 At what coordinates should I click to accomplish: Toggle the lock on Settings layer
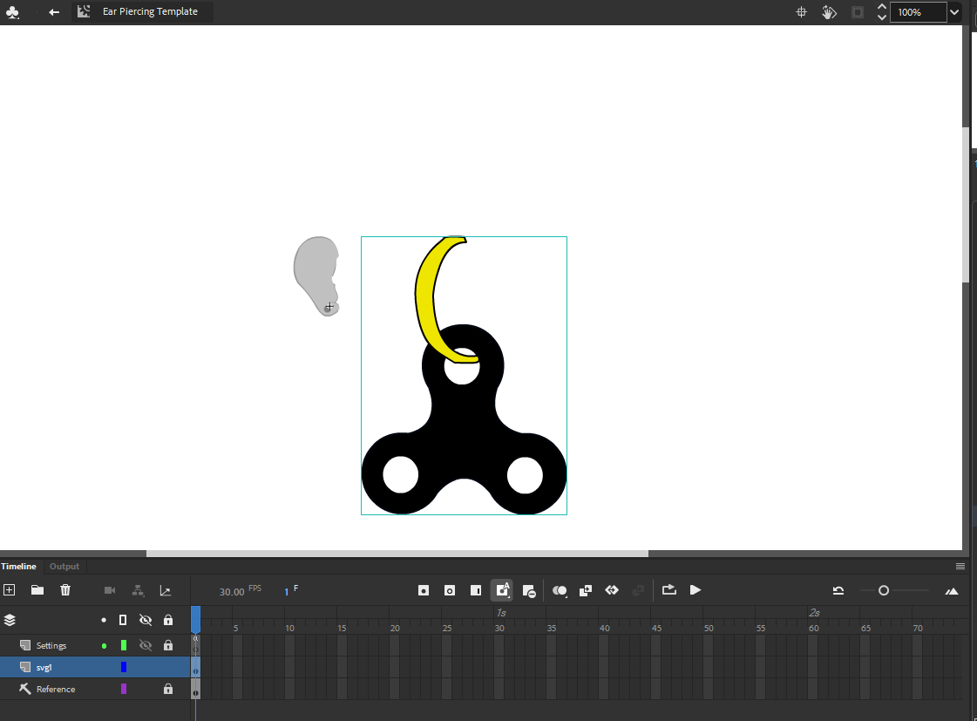[x=168, y=646]
